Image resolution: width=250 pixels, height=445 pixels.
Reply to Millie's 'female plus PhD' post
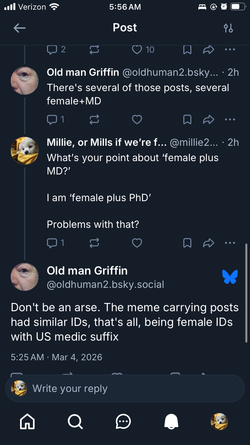[x=52, y=243]
